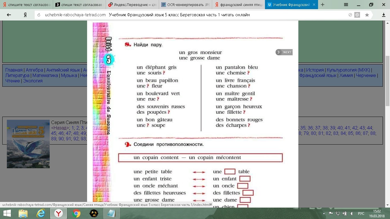Open the Математика link

pos(45,75)
